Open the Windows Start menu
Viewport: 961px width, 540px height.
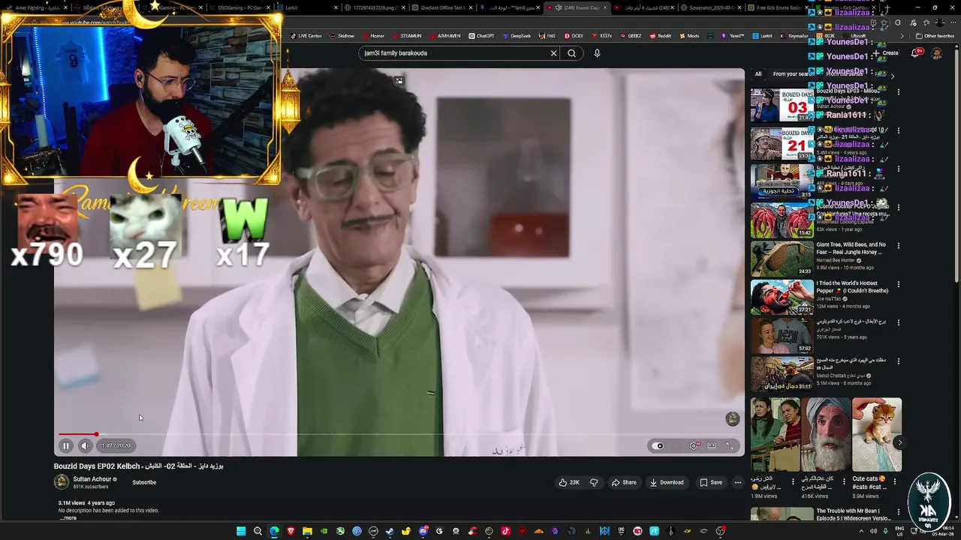pos(241,531)
